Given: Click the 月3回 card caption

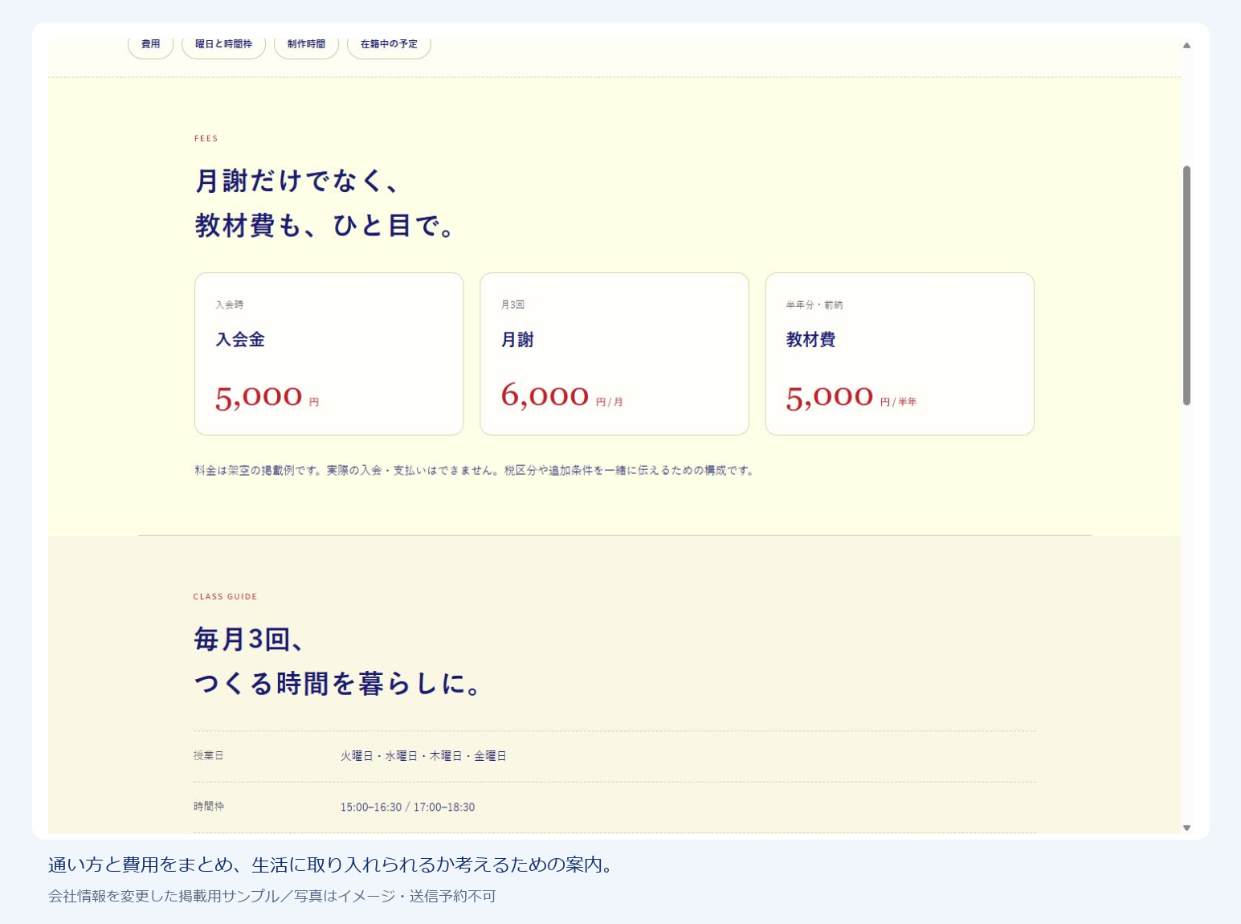Looking at the screenshot, I should pos(512,305).
